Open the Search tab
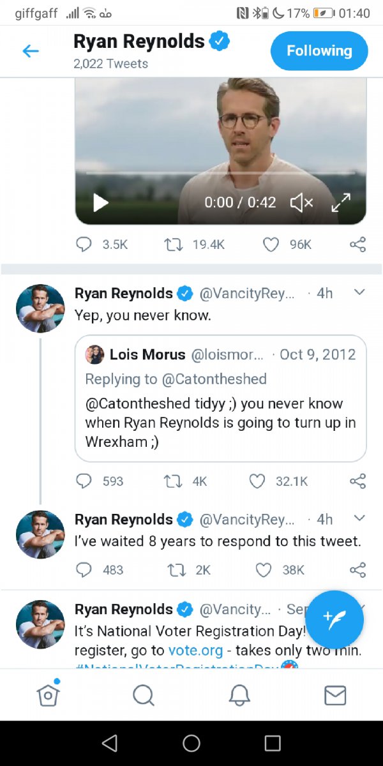Screen dimensions: 383x766 click(x=143, y=695)
